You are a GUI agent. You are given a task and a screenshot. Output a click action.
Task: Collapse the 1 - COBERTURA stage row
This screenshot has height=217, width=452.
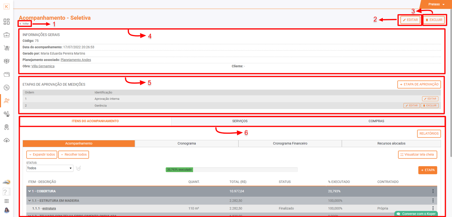[29, 191]
